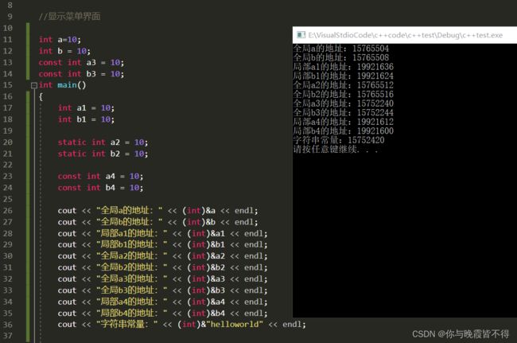
Task: Click console output value 15752244
Action: coord(375,113)
